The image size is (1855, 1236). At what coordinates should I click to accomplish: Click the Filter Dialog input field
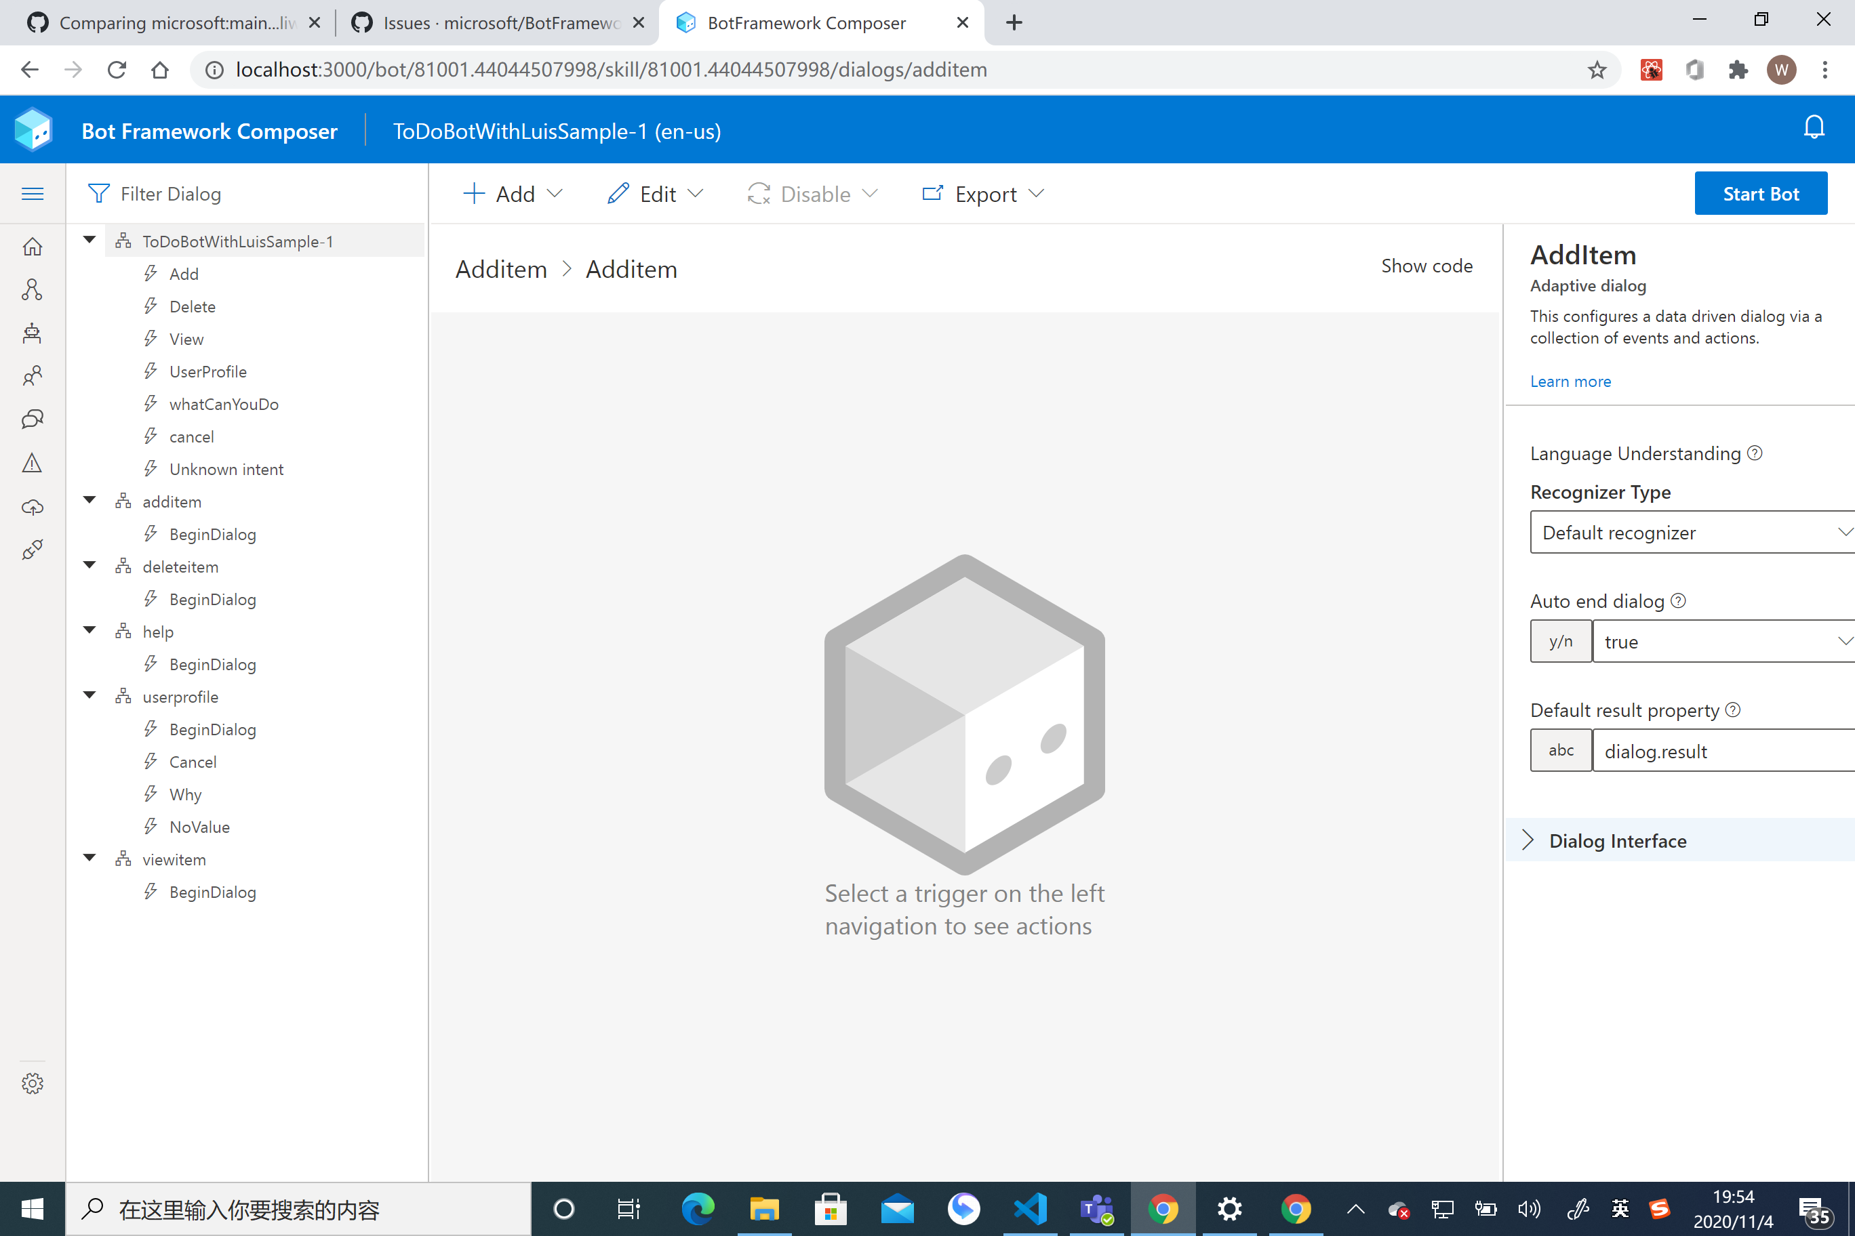point(260,194)
